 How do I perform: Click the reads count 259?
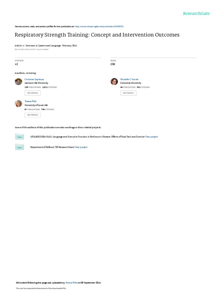coord(113,64)
